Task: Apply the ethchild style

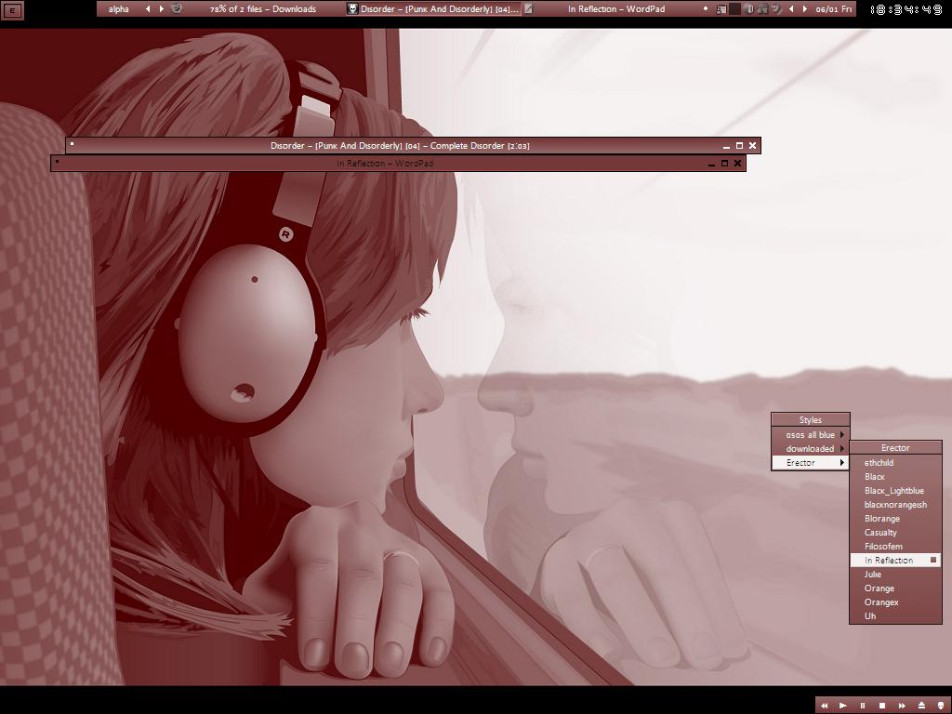Action: (x=895, y=463)
